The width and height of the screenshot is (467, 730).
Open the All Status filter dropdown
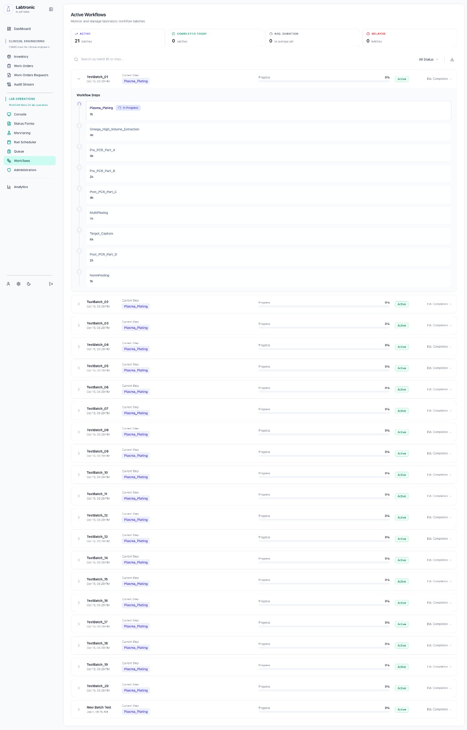point(428,59)
